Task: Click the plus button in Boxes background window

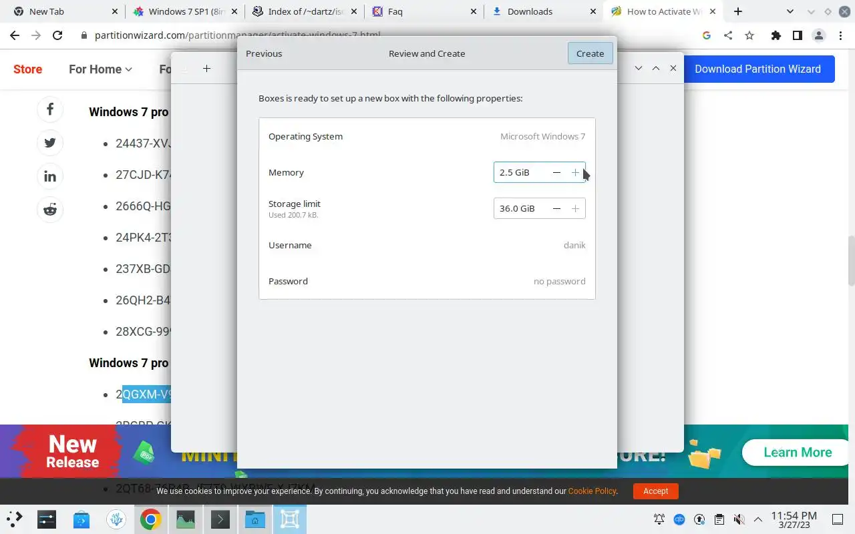Action: point(206,68)
